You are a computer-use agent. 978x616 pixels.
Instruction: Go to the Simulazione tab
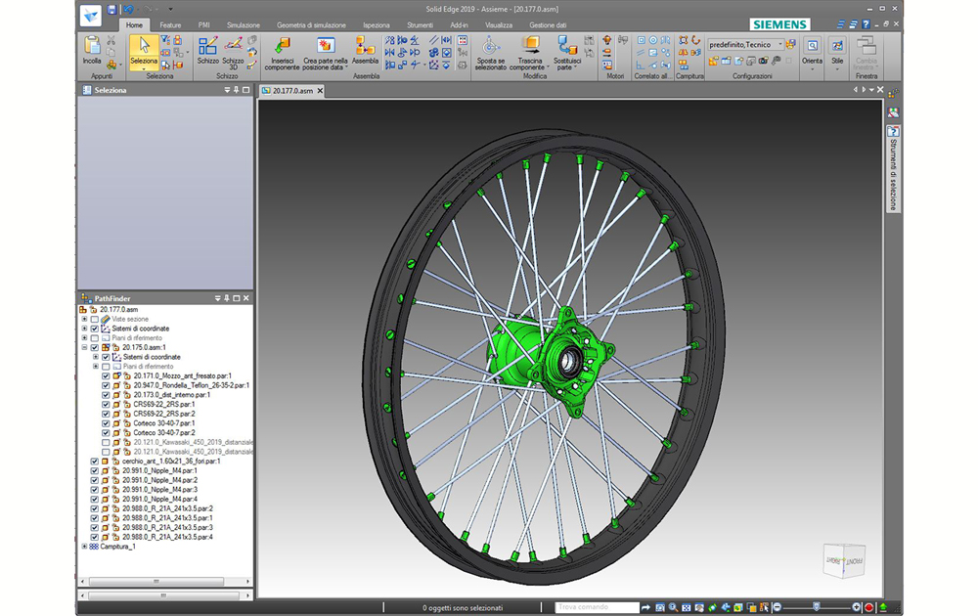tap(244, 25)
